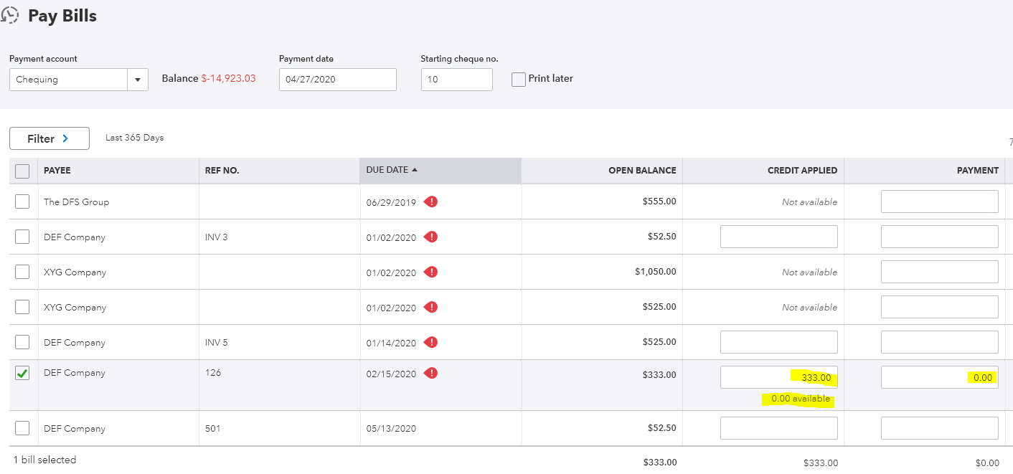Select The DFS Group bill checkbox
This screenshot has width=1013, height=474.
pyautogui.click(x=22, y=202)
